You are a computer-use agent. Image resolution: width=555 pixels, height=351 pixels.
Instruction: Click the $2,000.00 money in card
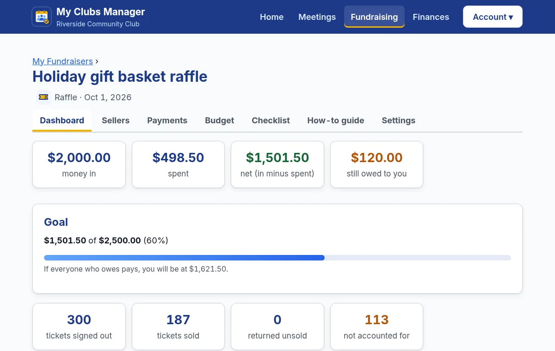pos(79,164)
